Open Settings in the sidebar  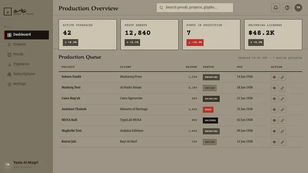27,84
